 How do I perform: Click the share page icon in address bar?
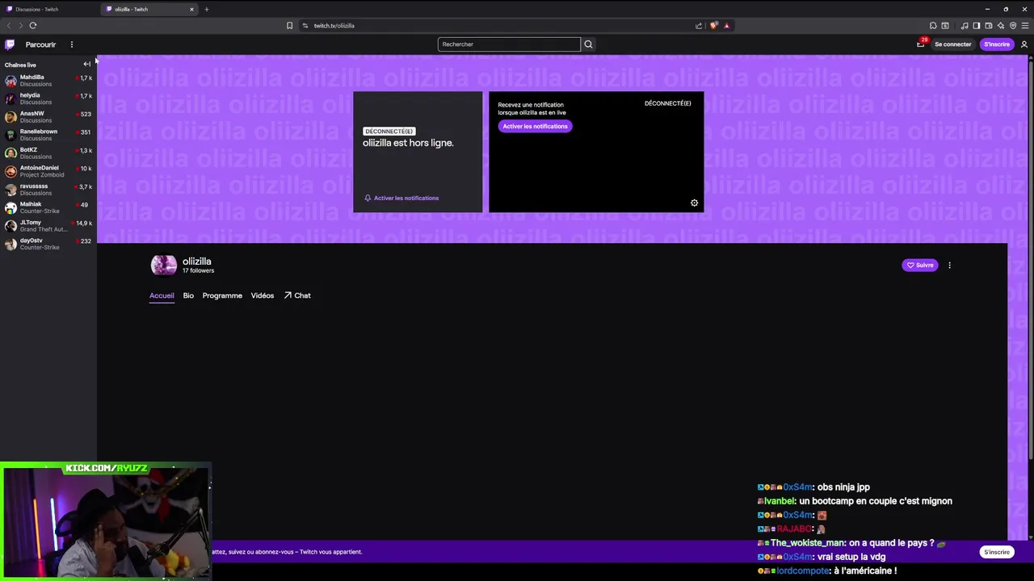point(699,25)
